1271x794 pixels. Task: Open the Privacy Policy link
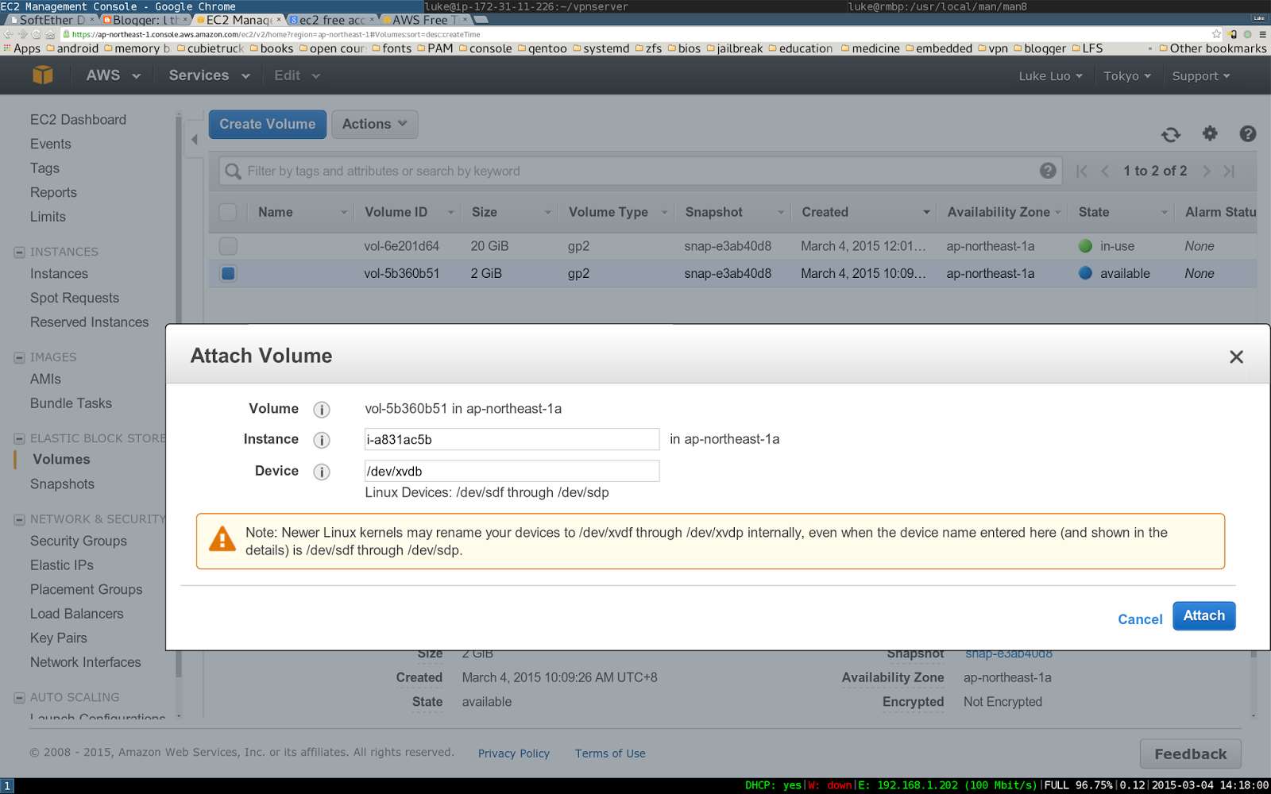[514, 754]
